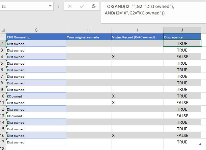Click the Vistex Record (X=KC owned) header
Image resolution: width=206 pixels, height=150 pixels.
point(137,37)
